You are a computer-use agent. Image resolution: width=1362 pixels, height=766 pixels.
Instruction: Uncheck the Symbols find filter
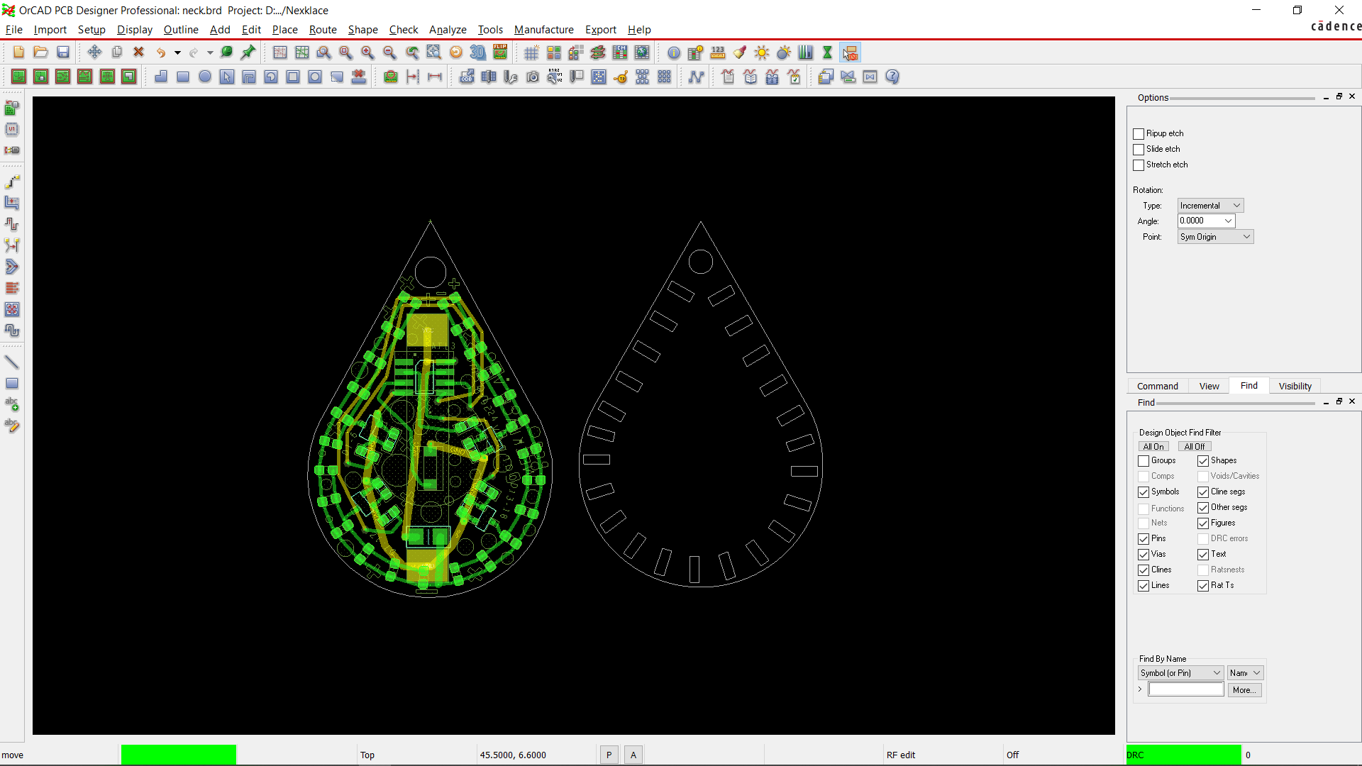click(1144, 492)
